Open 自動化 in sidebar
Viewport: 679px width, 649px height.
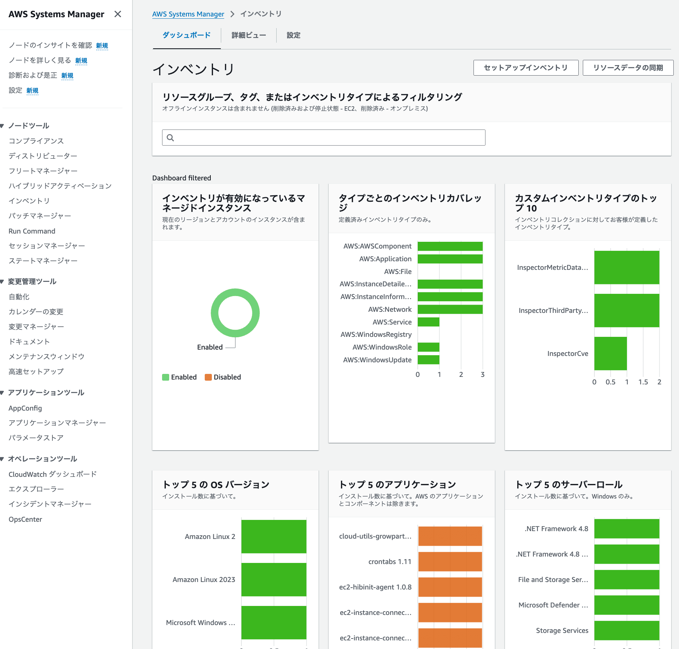click(x=19, y=297)
